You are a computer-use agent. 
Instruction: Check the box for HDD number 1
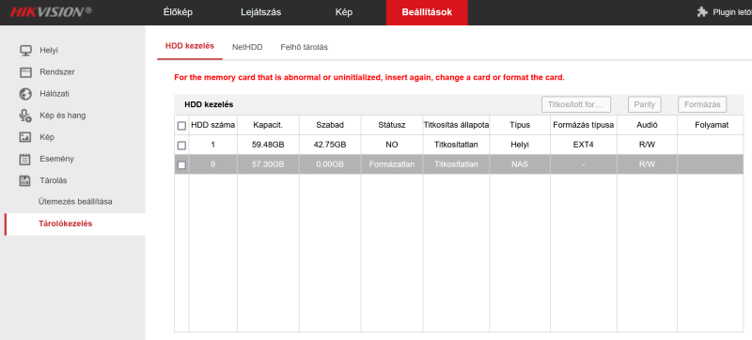point(181,145)
